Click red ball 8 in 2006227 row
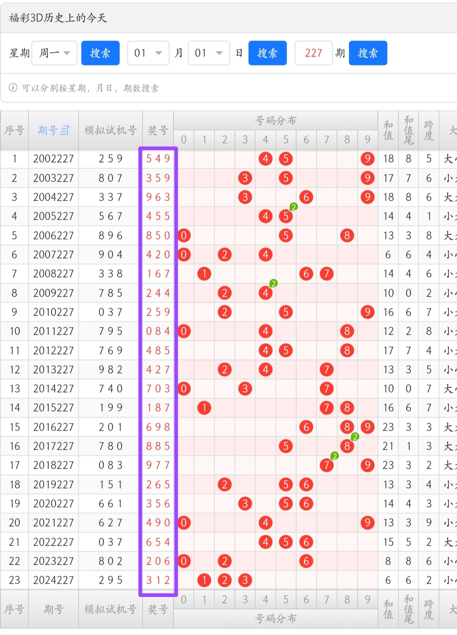457x635 pixels. coord(347,235)
